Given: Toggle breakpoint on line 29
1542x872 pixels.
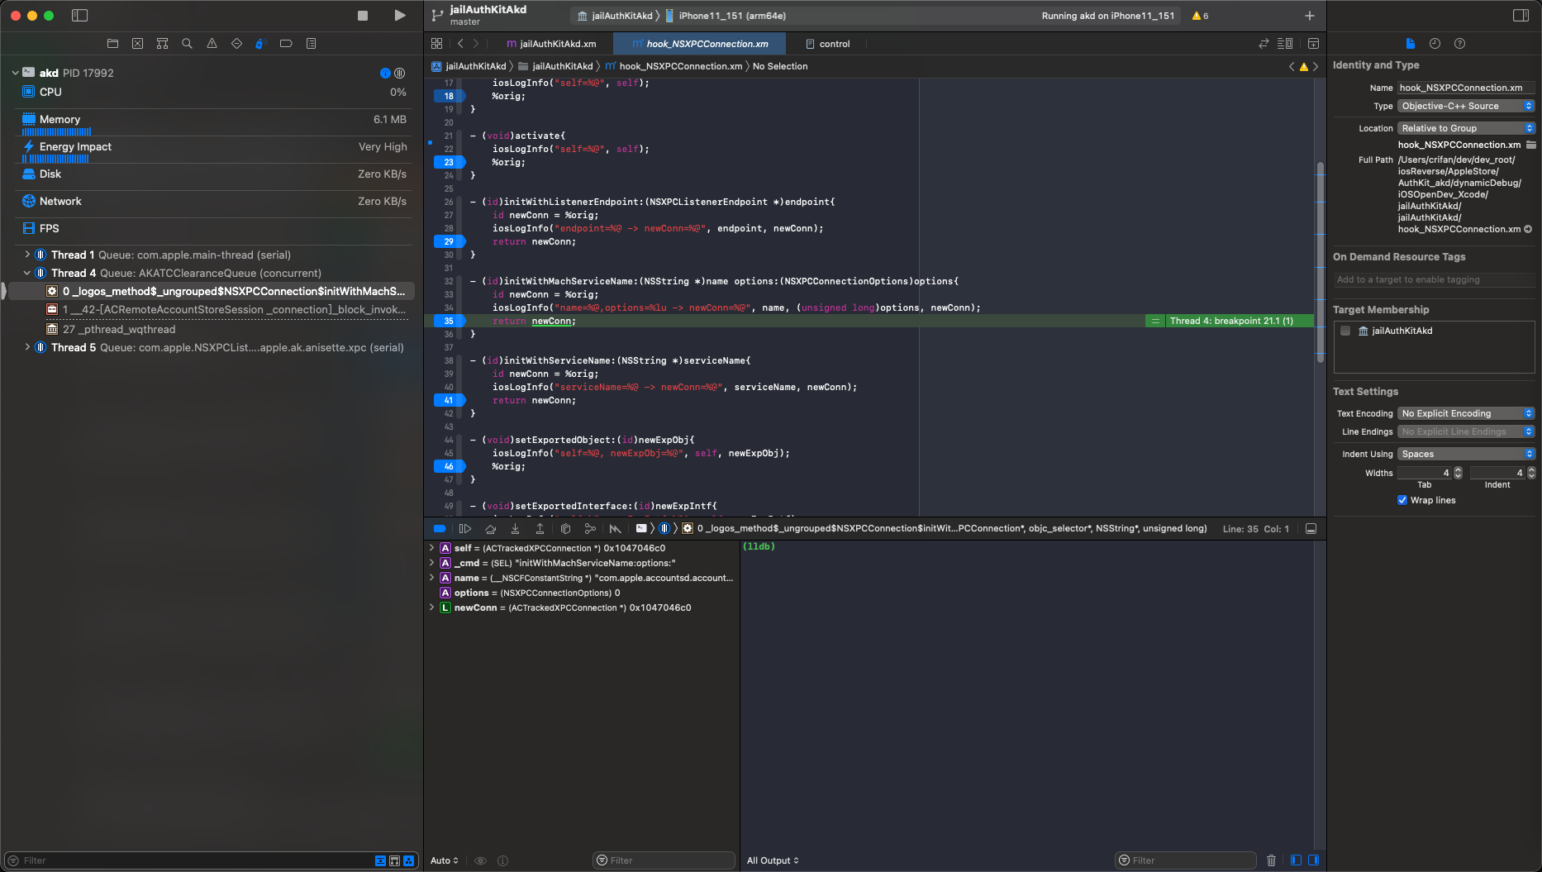Looking at the screenshot, I should 449,241.
